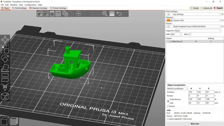Screen dimensions: 224x126
Task: Click the Arrange objects icon
Action: tap(58, 14)
